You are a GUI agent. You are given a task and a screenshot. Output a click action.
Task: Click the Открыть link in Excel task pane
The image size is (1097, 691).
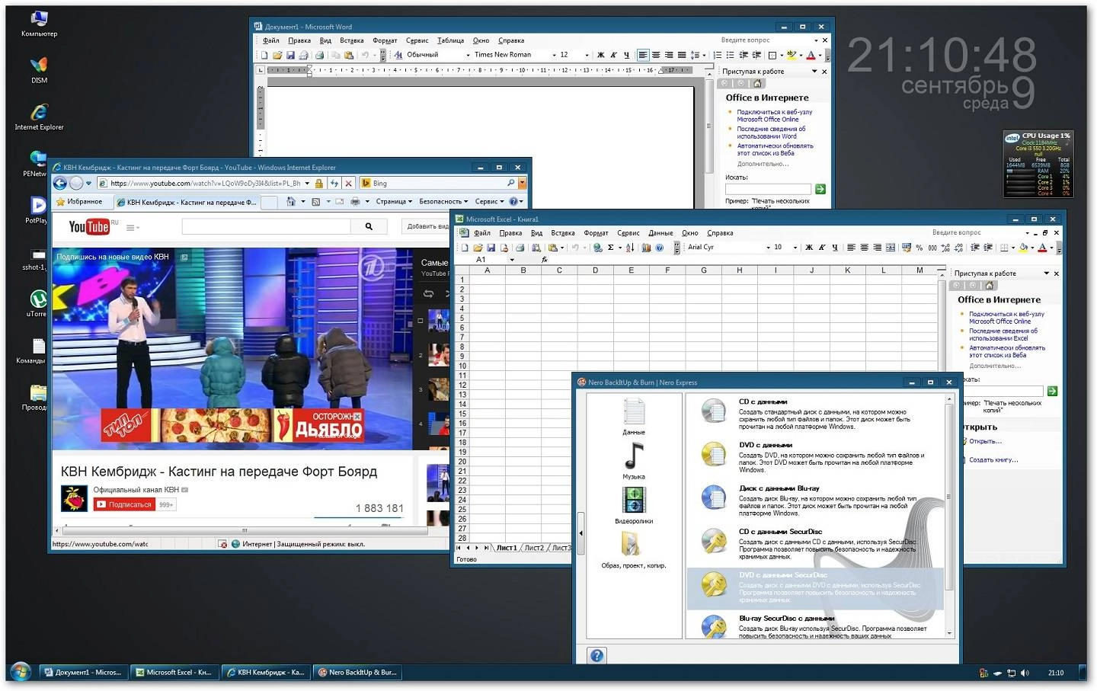[x=985, y=441]
